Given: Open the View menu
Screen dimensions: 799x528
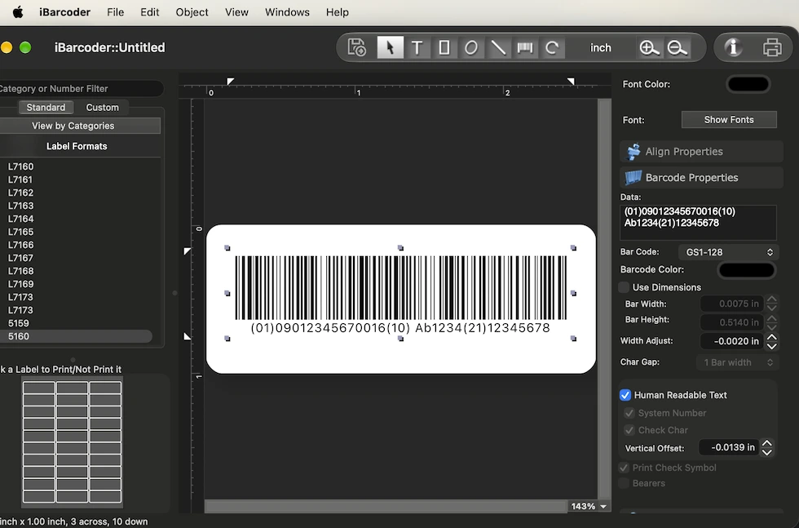Looking at the screenshot, I should click(x=237, y=12).
